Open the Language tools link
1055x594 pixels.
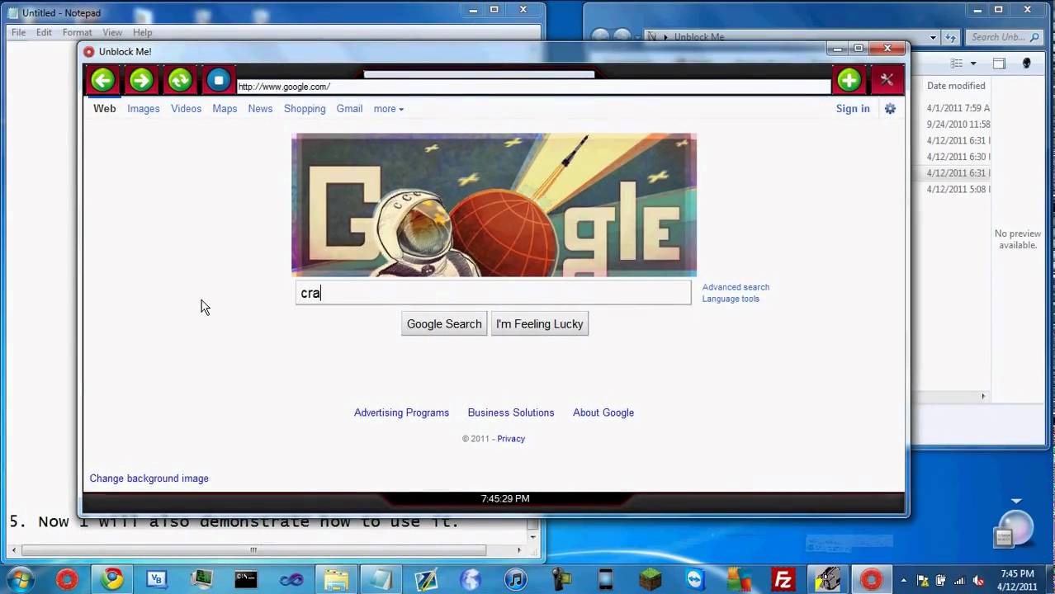(x=731, y=299)
